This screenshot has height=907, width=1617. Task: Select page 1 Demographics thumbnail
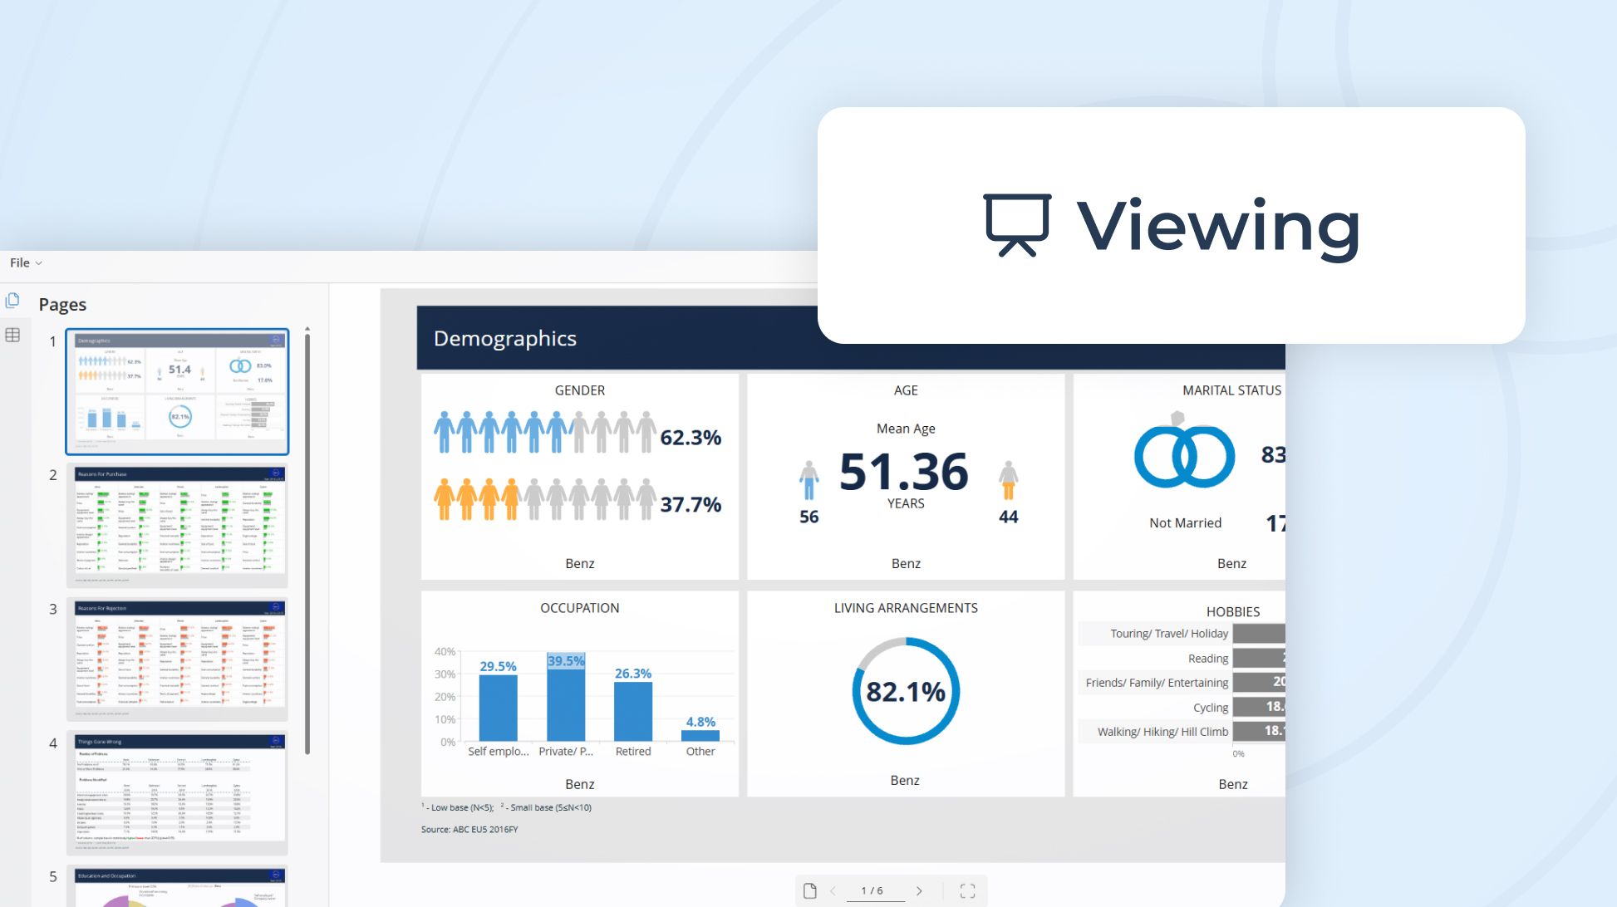(x=178, y=391)
